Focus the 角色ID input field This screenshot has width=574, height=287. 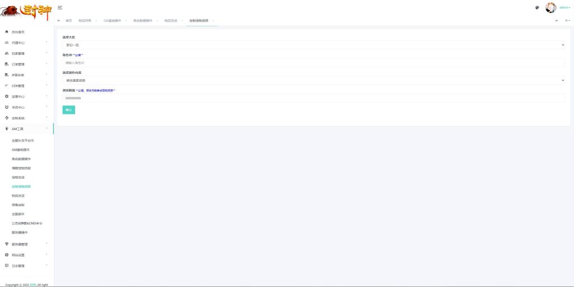pos(313,63)
